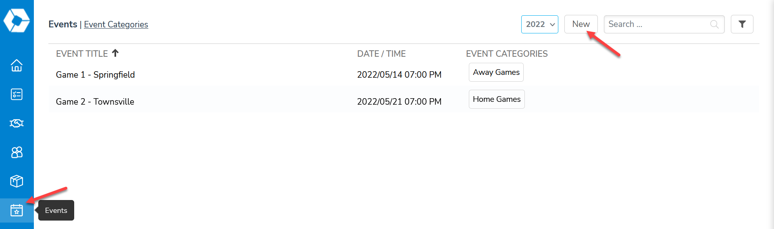Open the Events calendar sidebar icon

[17, 210]
